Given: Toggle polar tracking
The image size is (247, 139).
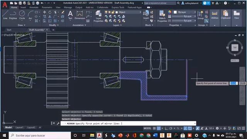Looking at the screenshot, I should pyautogui.click(x=171, y=128).
